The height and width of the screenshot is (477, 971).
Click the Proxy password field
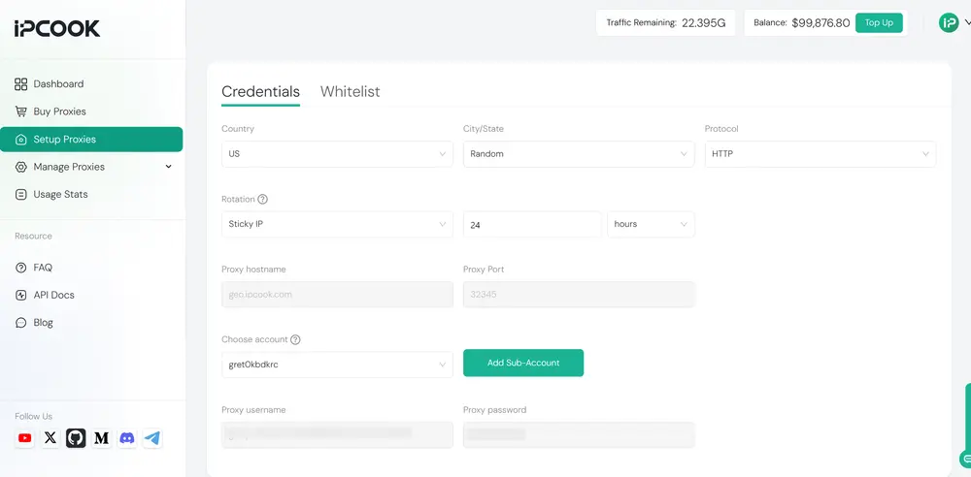(579, 435)
